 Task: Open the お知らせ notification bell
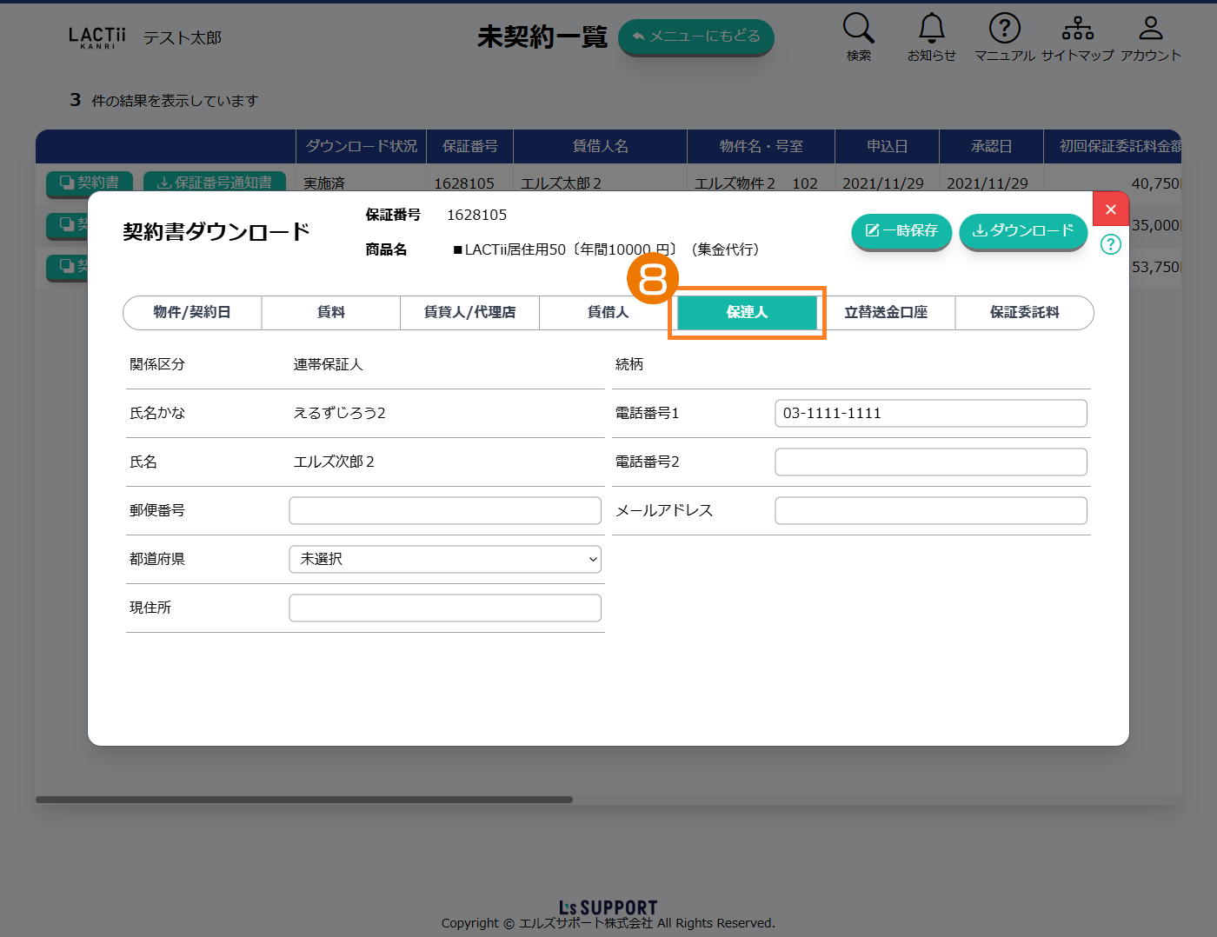pos(931,30)
